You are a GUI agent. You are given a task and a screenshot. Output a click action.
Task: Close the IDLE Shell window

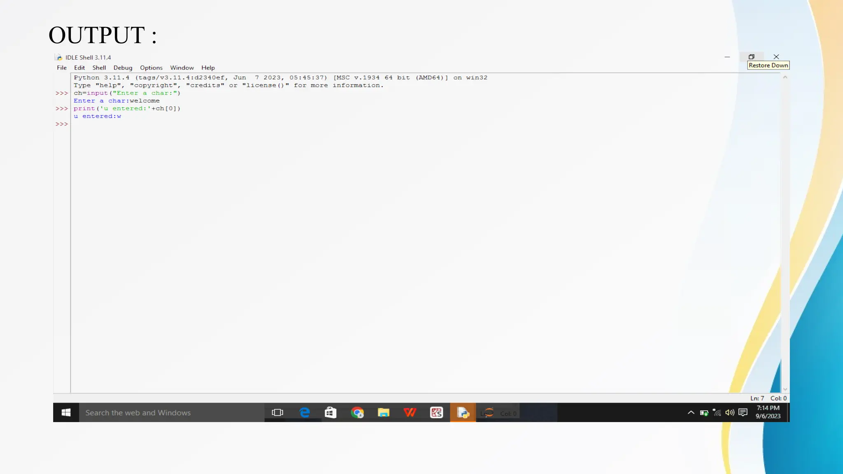[x=776, y=57]
